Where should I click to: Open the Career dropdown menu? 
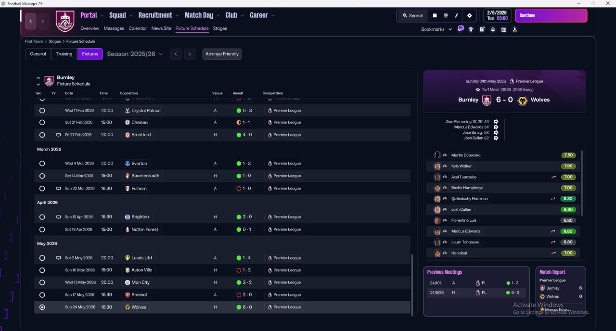click(262, 15)
